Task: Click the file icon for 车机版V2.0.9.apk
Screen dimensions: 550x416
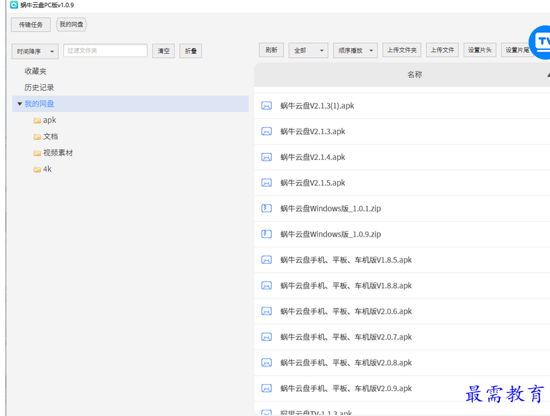Action: pos(266,388)
